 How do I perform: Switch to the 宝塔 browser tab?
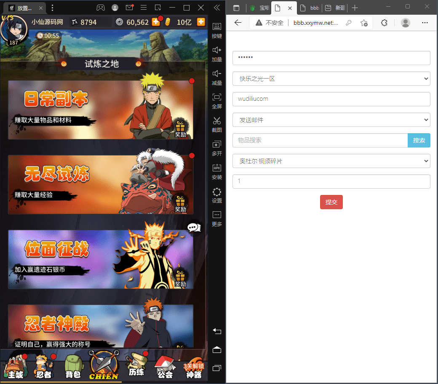click(259, 8)
